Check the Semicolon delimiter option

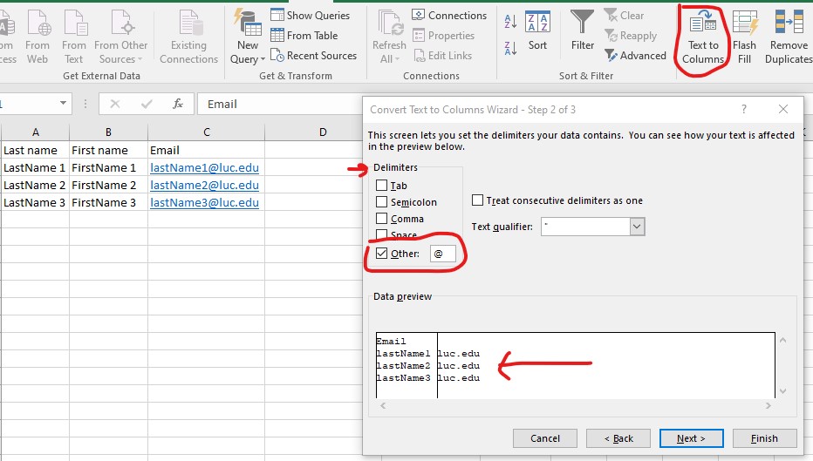(382, 202)
